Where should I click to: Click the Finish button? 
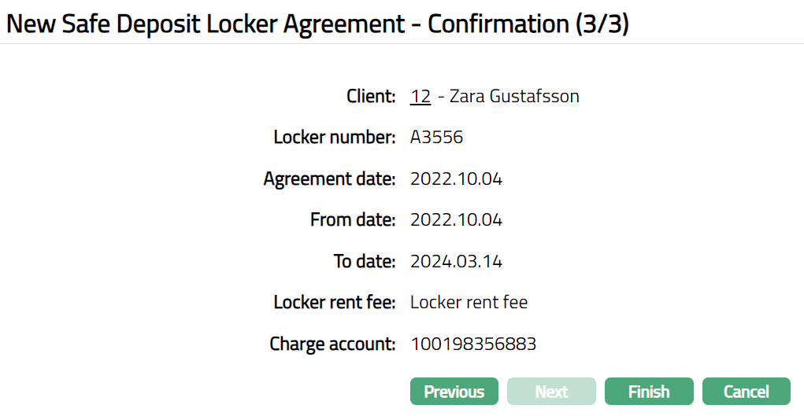click(x=649, y=392)
